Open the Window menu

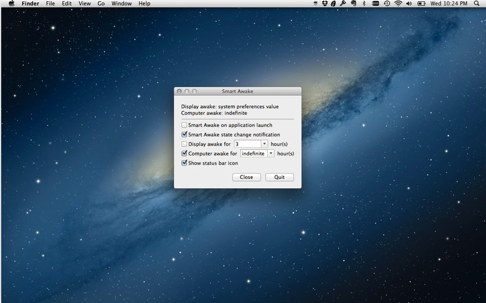[x=122, y=4]
